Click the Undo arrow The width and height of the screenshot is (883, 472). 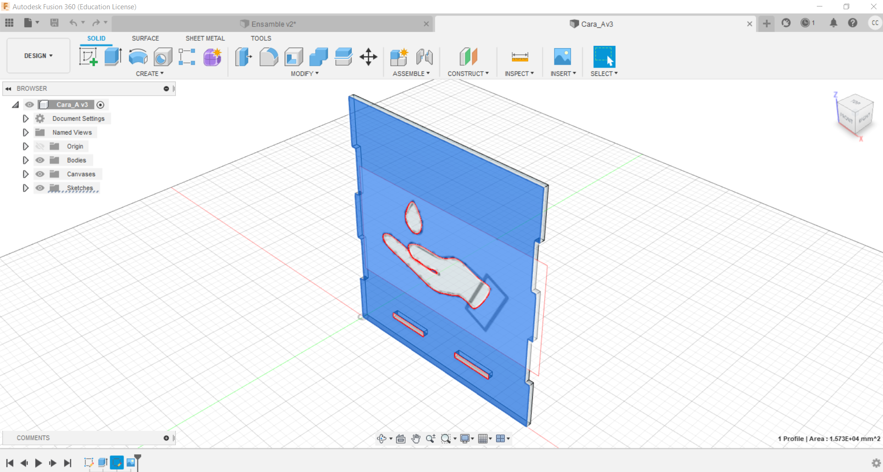click(x=73, y=23)
